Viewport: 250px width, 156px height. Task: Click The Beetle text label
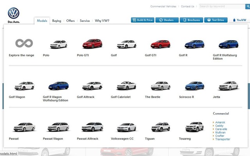click(x=153, y=97)
